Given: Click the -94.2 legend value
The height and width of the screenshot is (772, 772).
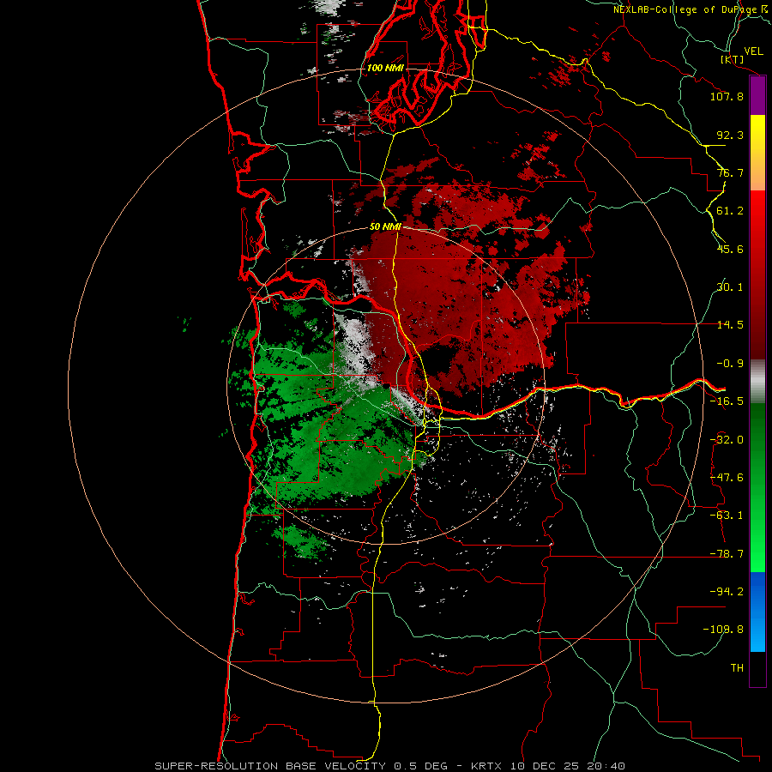Looking at the screenshot, I should (x=727, y=592).
